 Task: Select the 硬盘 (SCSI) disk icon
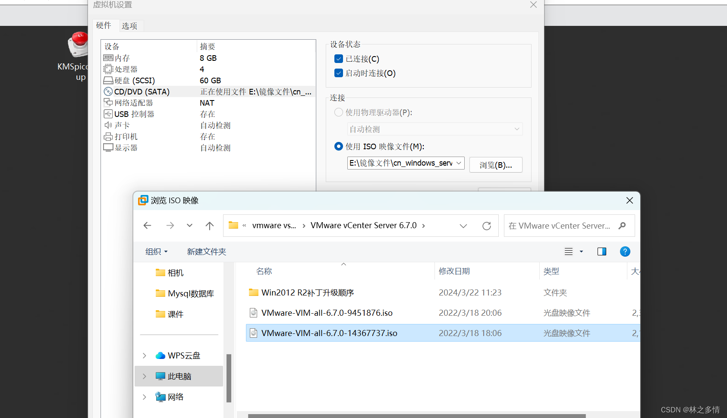[108, 80]
